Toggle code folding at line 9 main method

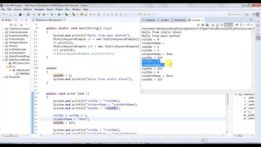click(38, 28)
